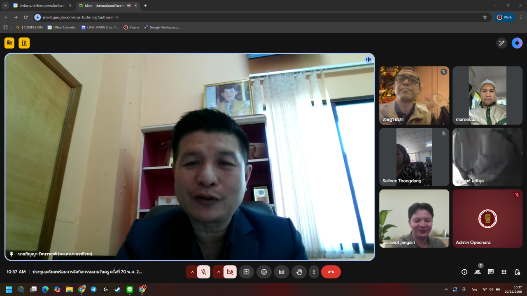Viewport: 527px width, 296px height.
Task: Open LINE from the Windows taskbar
Action: coord(130,289)
